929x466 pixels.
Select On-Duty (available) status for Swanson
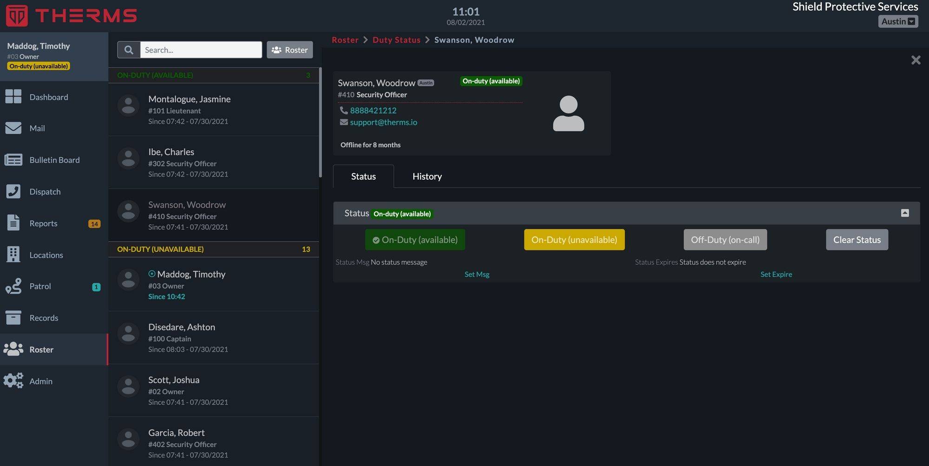coord(415,240)
